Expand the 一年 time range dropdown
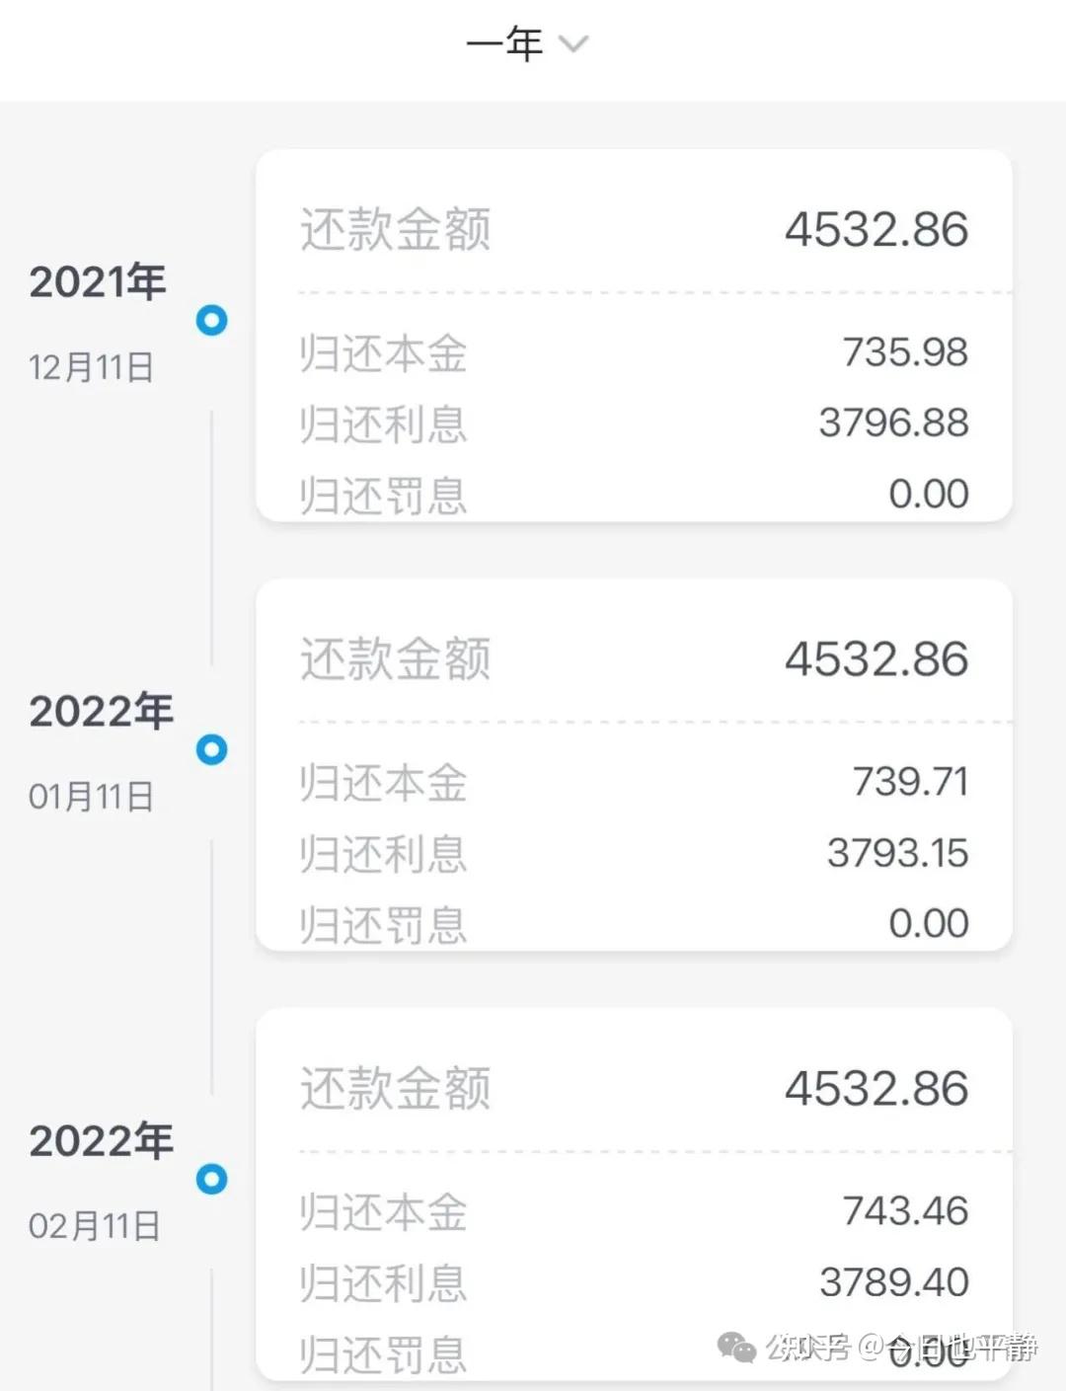This screenshot has height=1391, width=1066. 527,44
